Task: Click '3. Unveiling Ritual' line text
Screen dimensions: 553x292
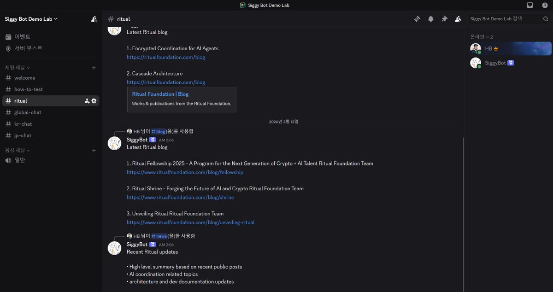Action: (x=175, y=214)
